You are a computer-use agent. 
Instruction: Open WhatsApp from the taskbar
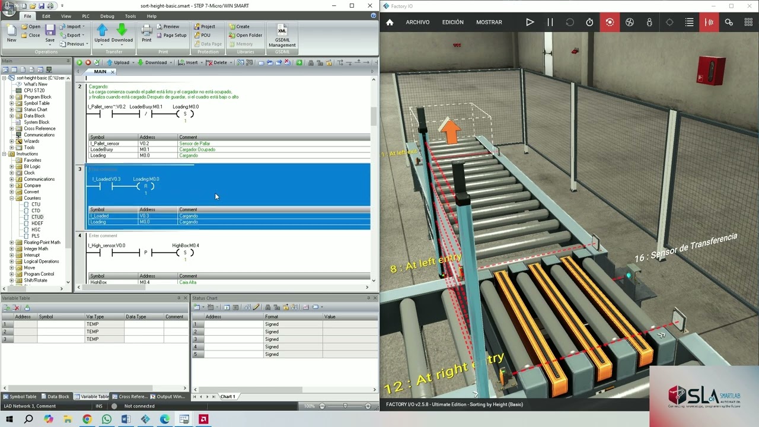[x=106, y=419]
